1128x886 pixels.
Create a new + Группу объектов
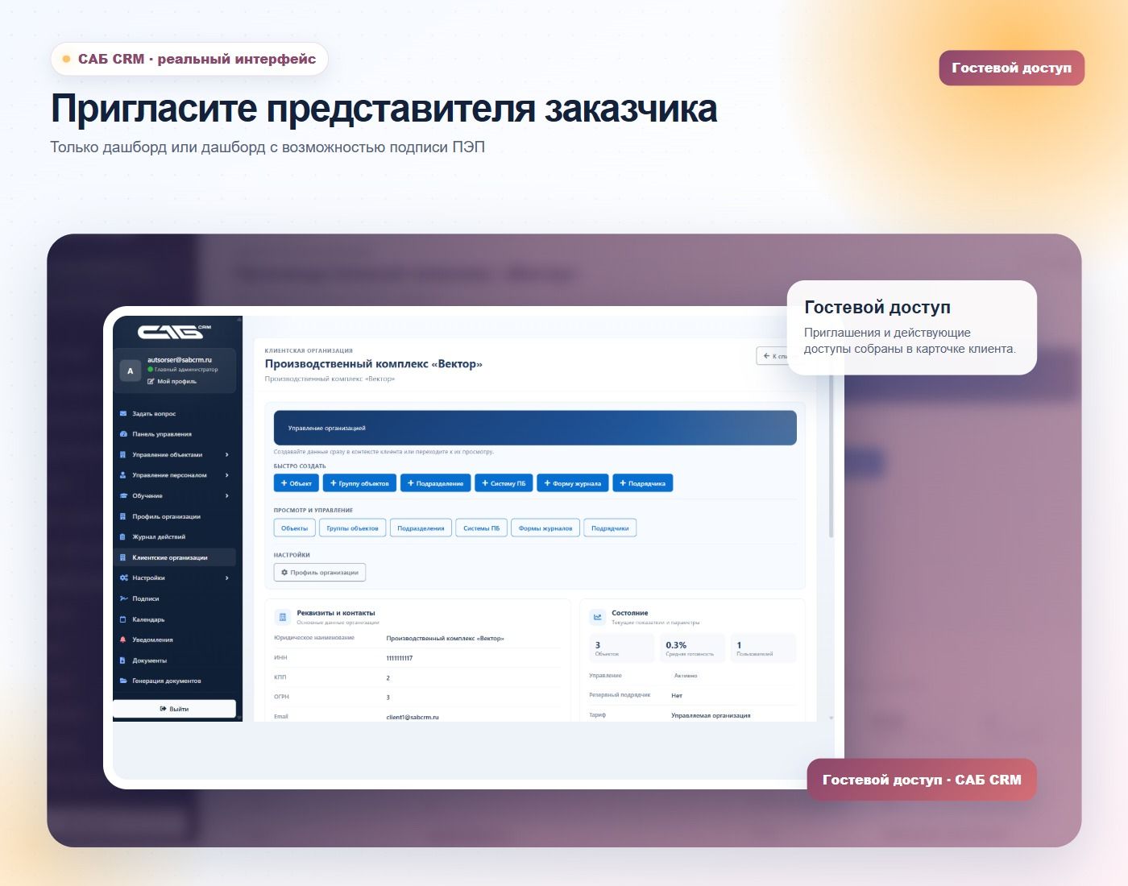[359, 483]
